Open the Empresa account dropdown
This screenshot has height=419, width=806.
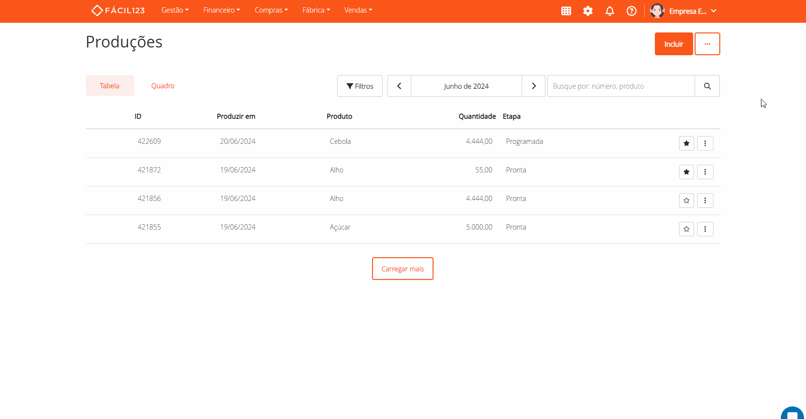coord(683,11)
